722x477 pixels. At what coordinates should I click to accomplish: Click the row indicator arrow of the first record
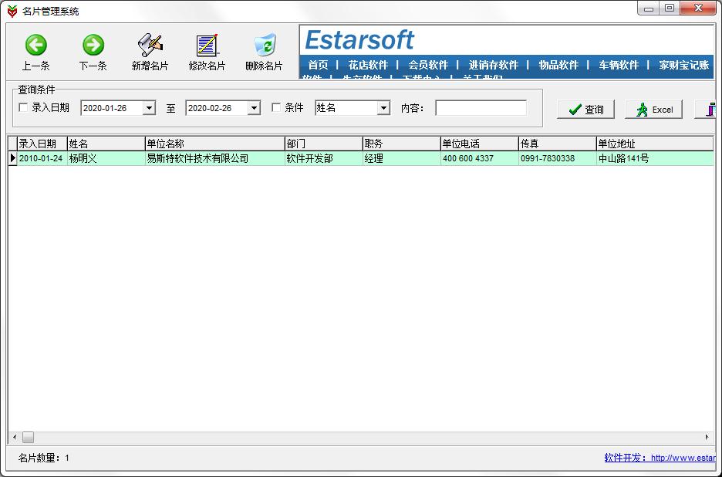pyautogui.click(x=12, y=158)
